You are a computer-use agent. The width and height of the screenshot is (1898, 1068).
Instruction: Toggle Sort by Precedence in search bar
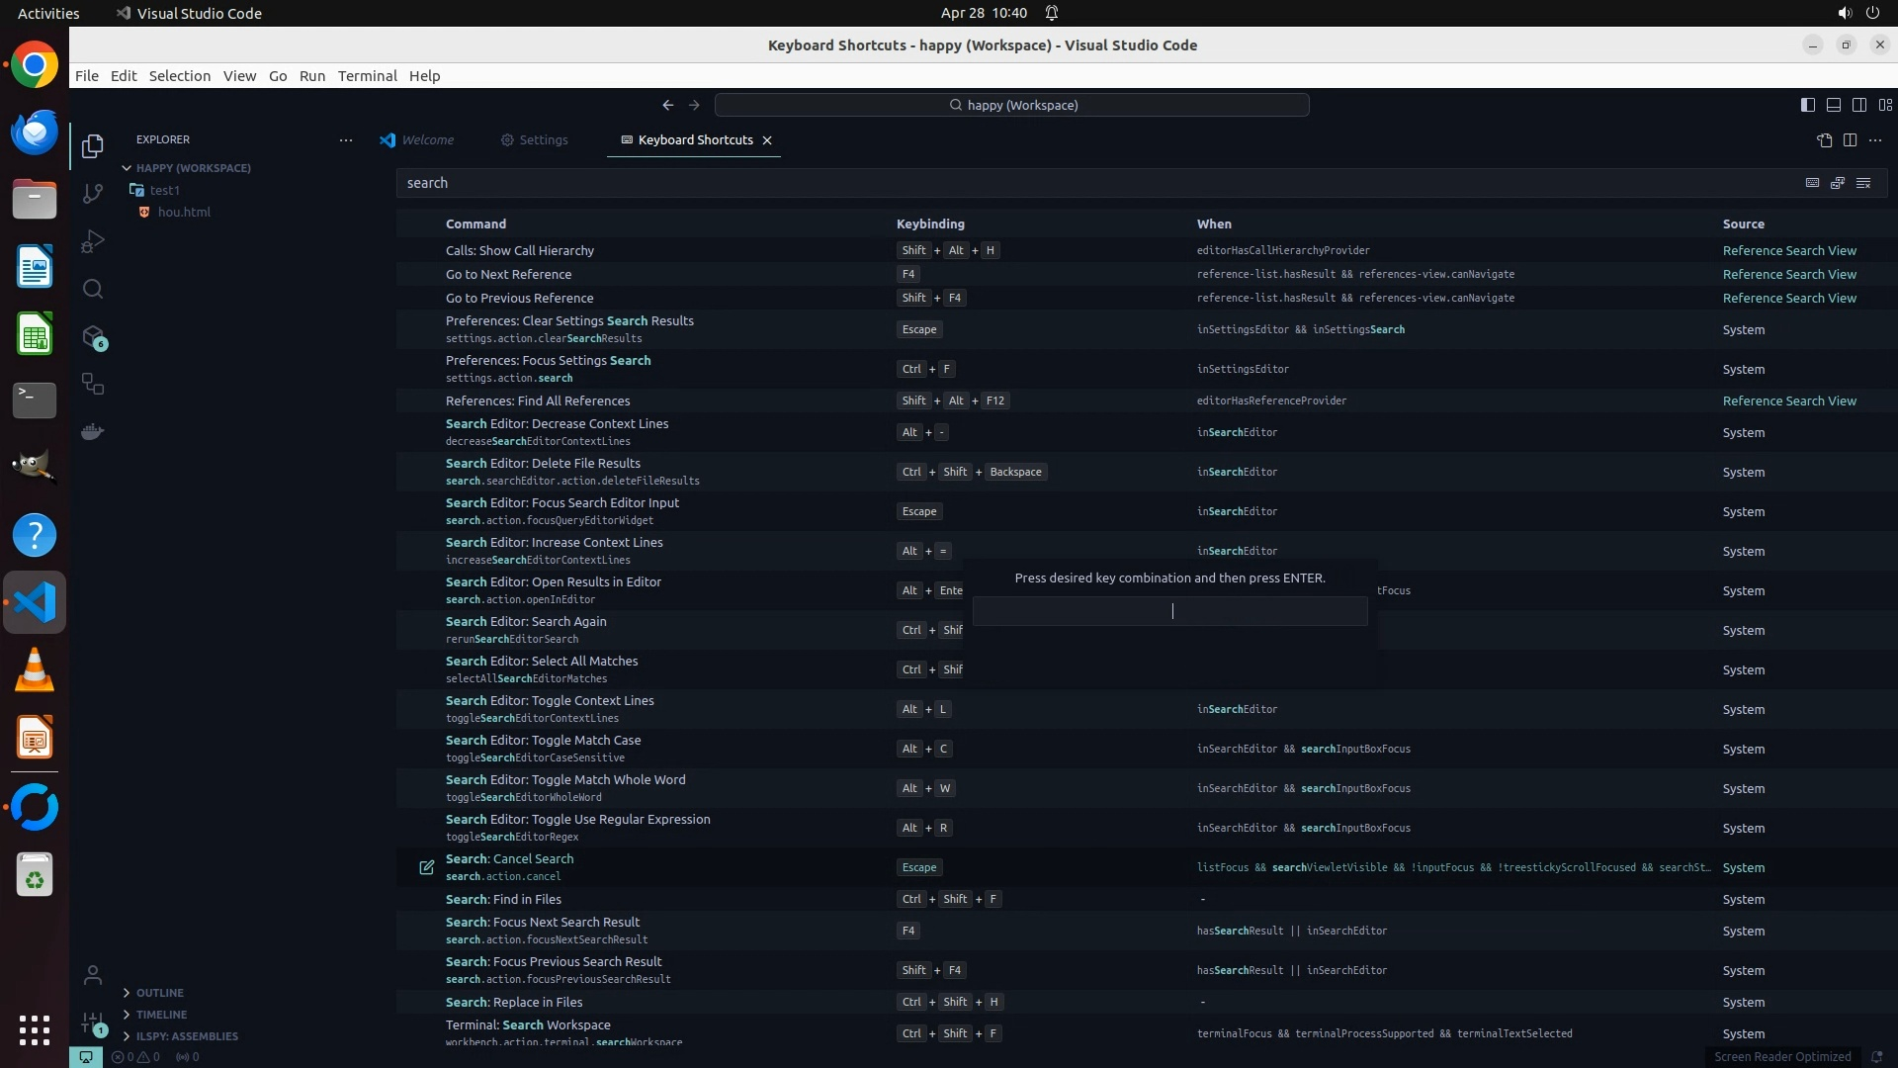[x=1838, y=183]
